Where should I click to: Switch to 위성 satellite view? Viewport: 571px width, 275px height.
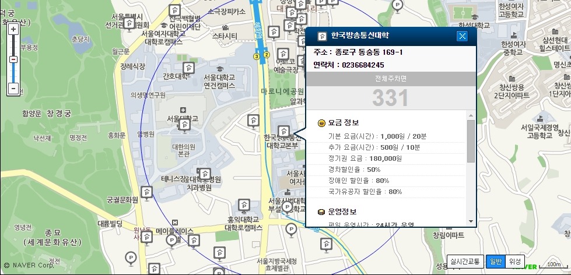[x=515, y=261]
